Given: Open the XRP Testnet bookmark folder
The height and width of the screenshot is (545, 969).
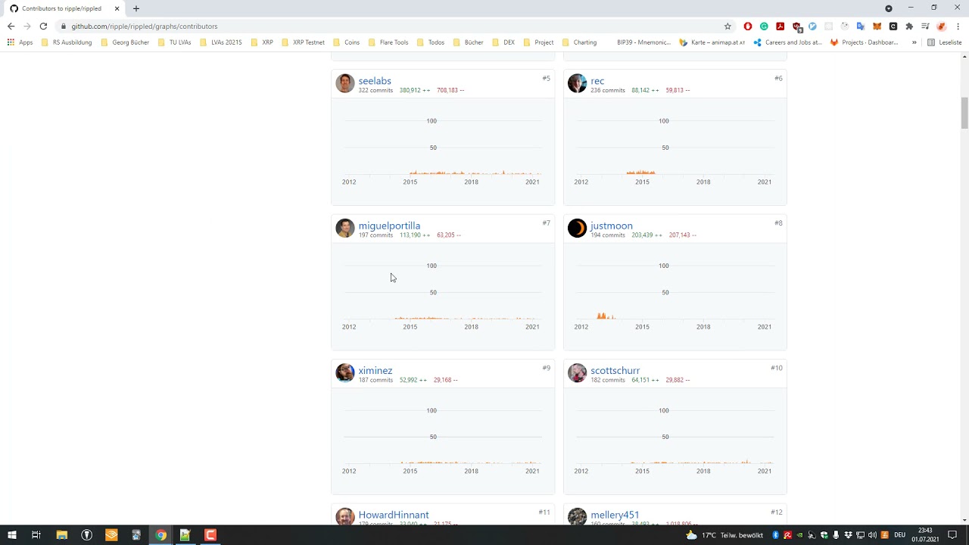Looking at the screenshot, I should coord(303,42).
